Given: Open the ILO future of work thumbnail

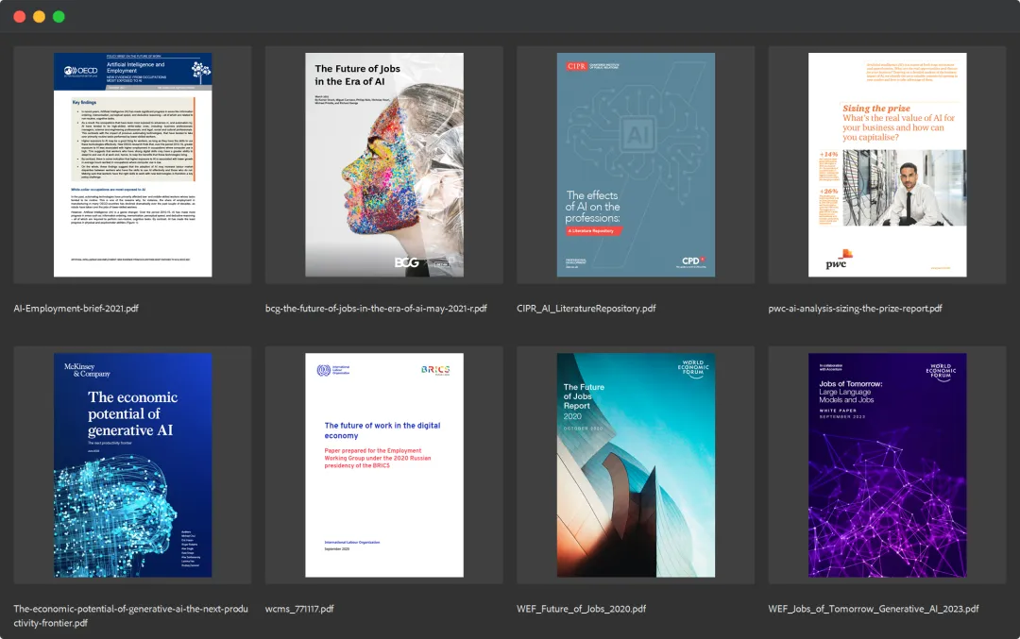Looking at the screenshot, I should pyautogui.click(x=384, y=464).
